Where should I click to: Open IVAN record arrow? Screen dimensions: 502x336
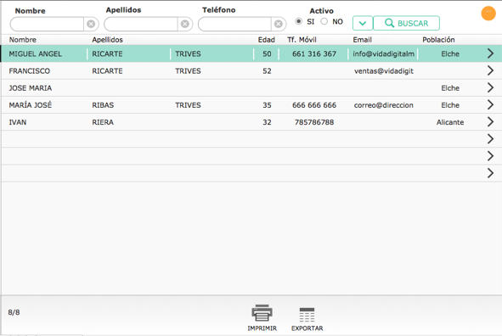(x=490, y=122)
